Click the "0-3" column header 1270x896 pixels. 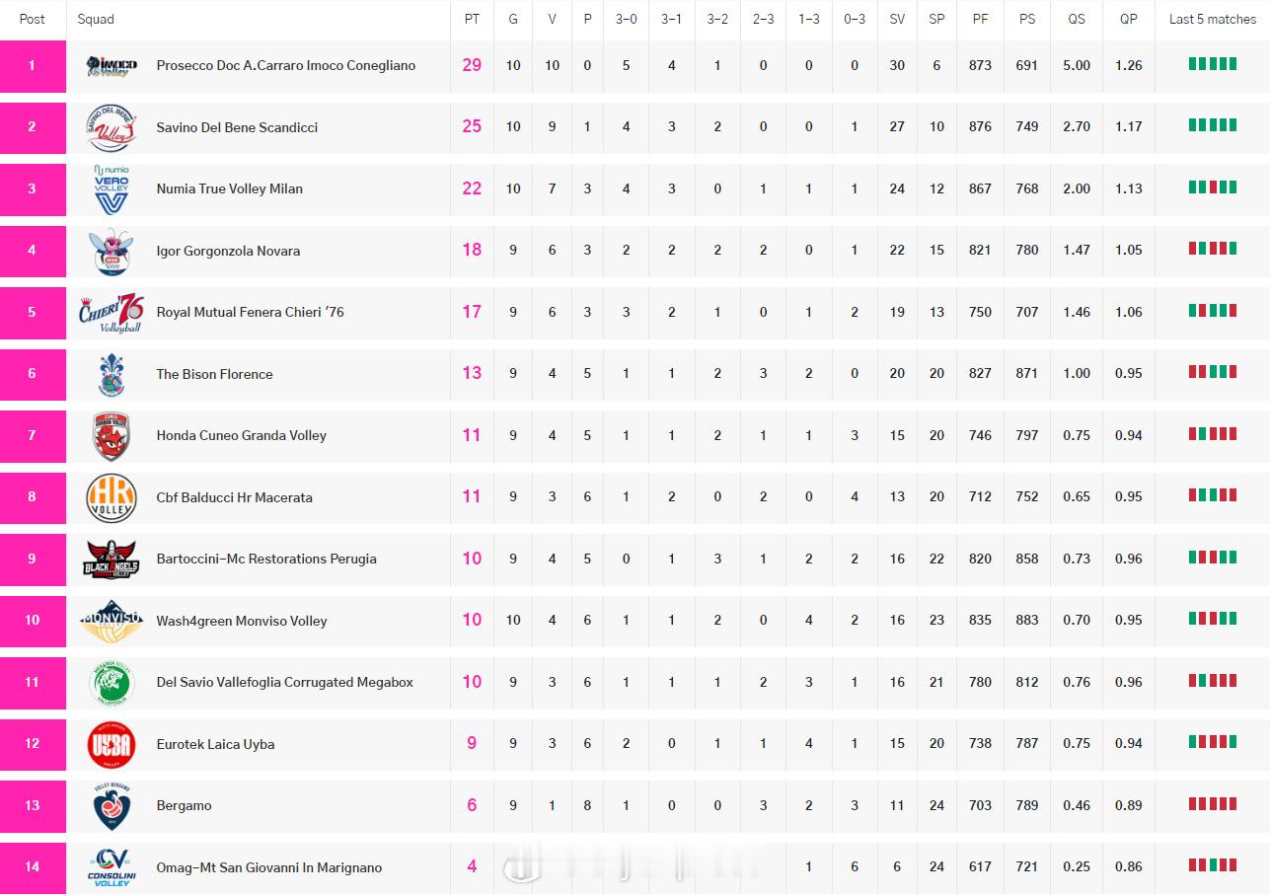(855, 19)
